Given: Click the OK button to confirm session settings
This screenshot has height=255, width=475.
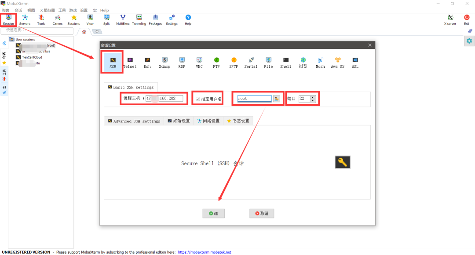Looking at the screenshot, I should click(x=213, y=213).
